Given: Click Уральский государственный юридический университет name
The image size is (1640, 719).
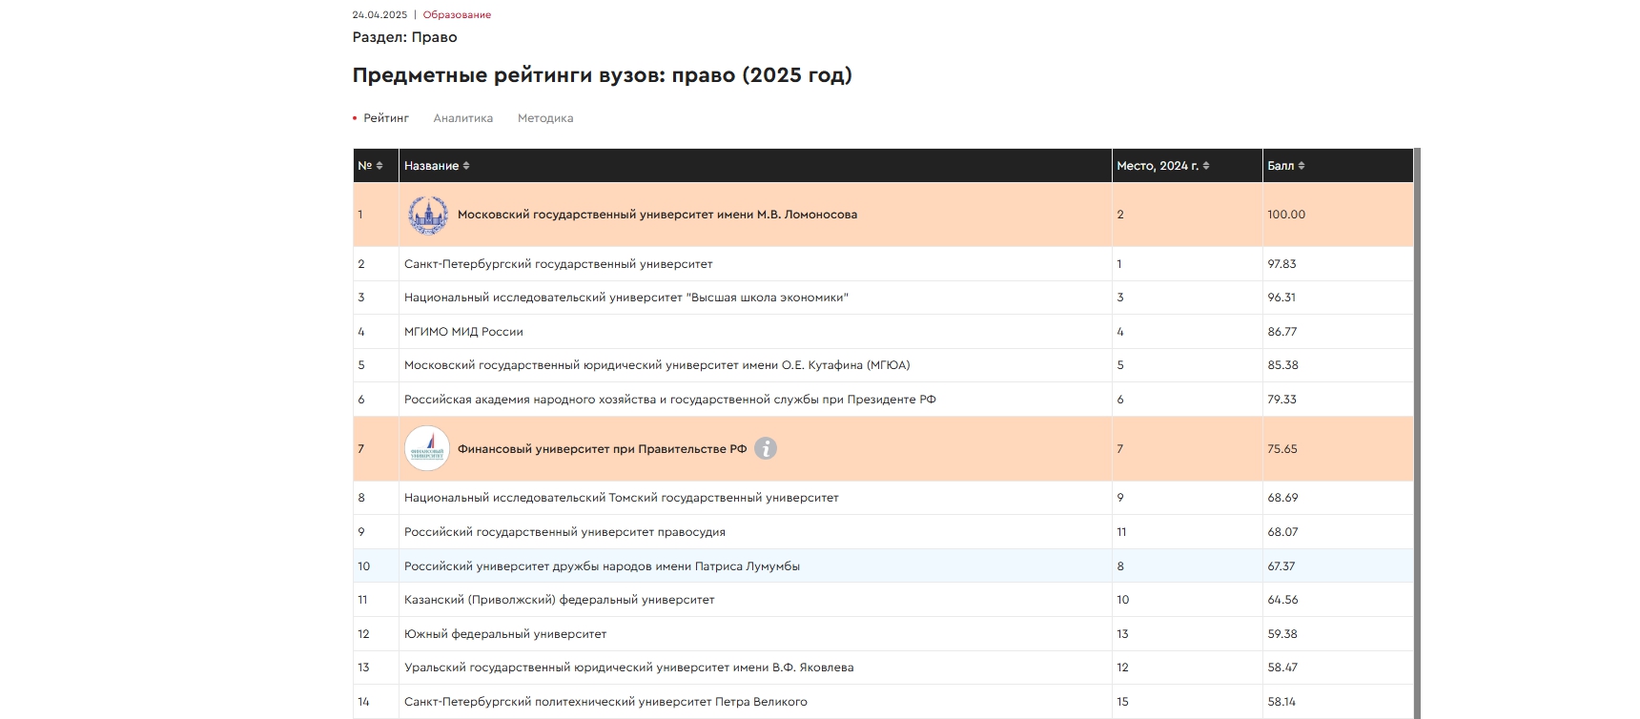Looking at the screenshot, I should coord(629,668).
